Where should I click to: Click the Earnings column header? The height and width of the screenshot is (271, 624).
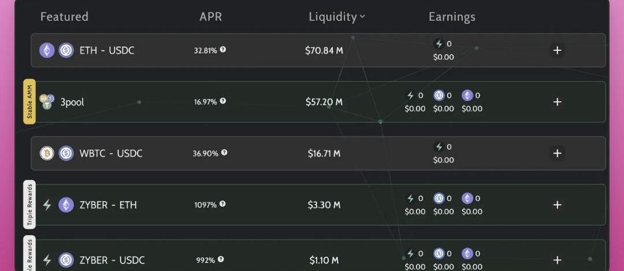pyautogui.click(x=452, y=17)
